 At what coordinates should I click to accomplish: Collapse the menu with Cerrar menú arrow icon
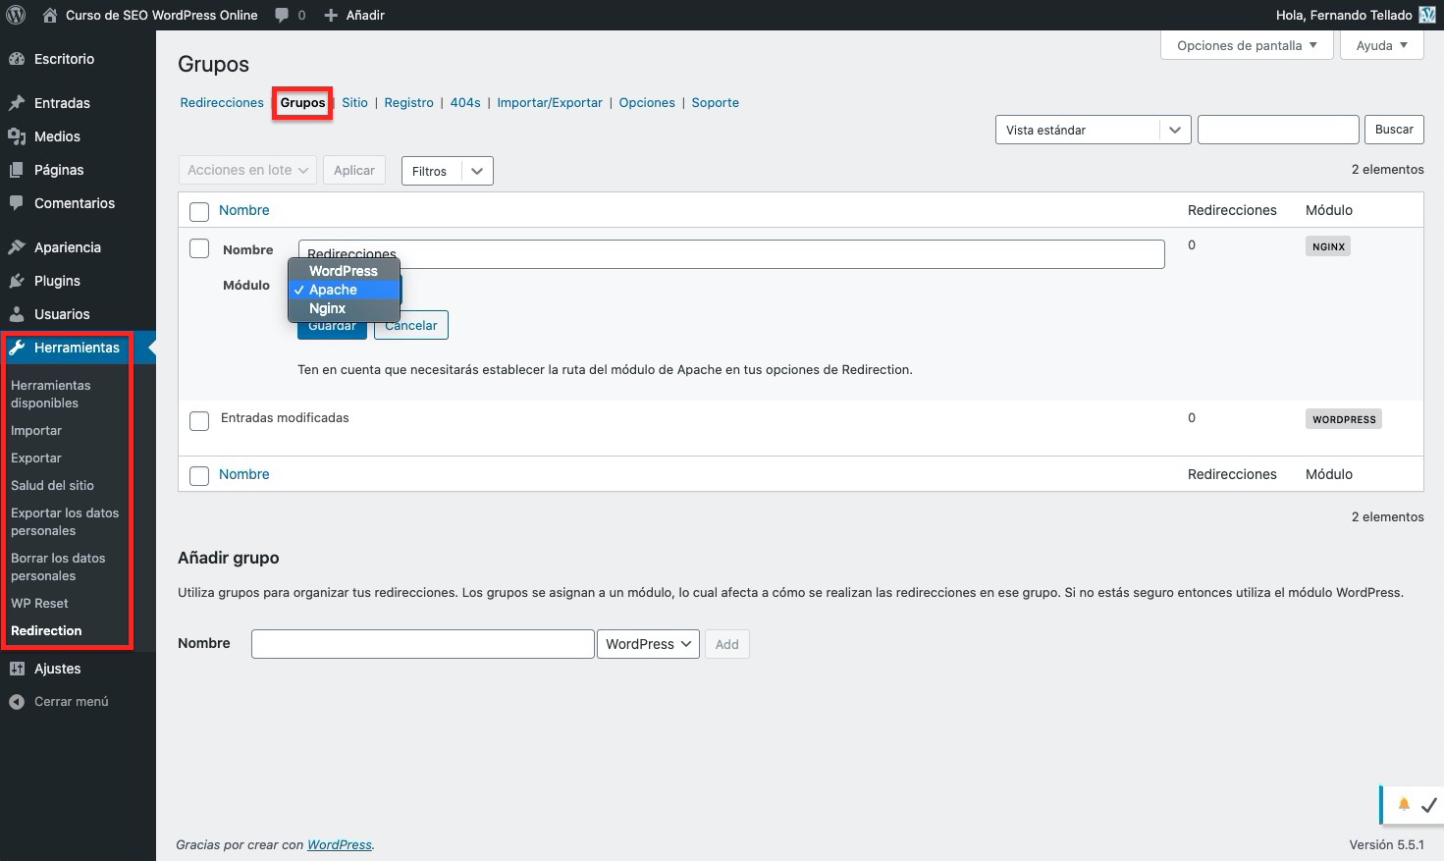click(17, 702)
